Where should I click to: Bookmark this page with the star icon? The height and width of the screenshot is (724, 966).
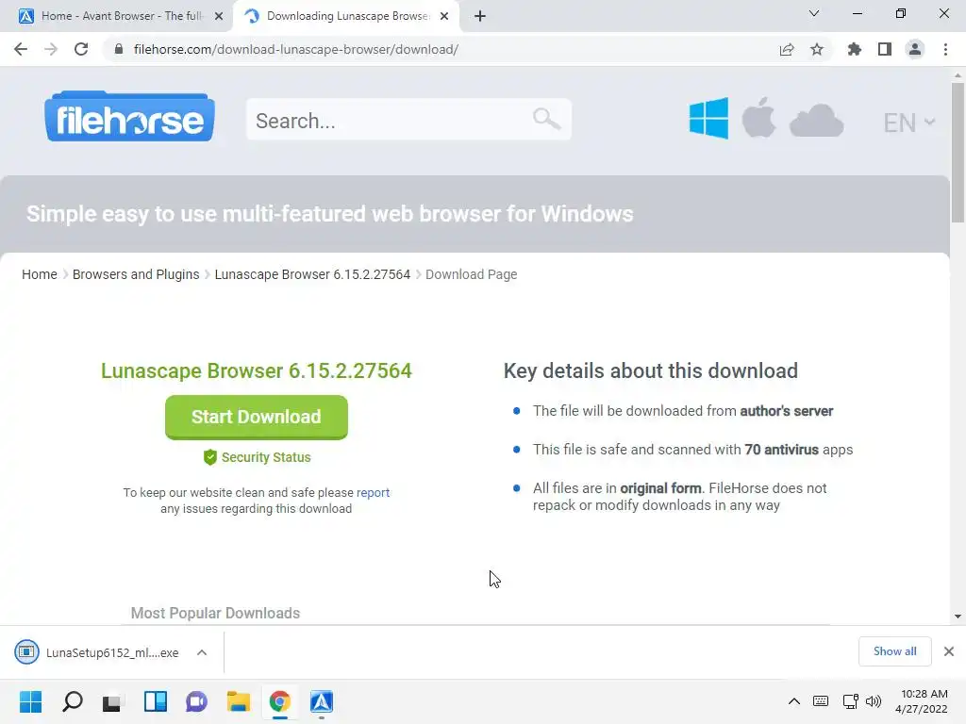pyautogui.click(x=817, y=49)
